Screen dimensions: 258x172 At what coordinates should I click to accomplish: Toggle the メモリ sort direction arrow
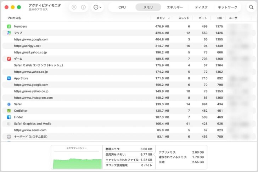[169, 18]
